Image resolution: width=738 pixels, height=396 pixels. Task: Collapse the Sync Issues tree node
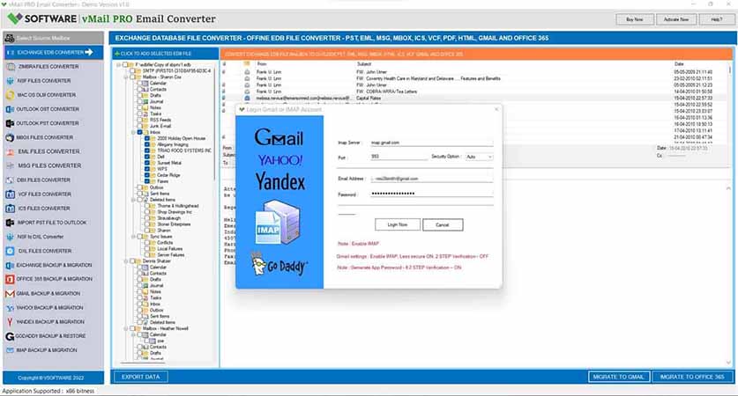(134, 237)
